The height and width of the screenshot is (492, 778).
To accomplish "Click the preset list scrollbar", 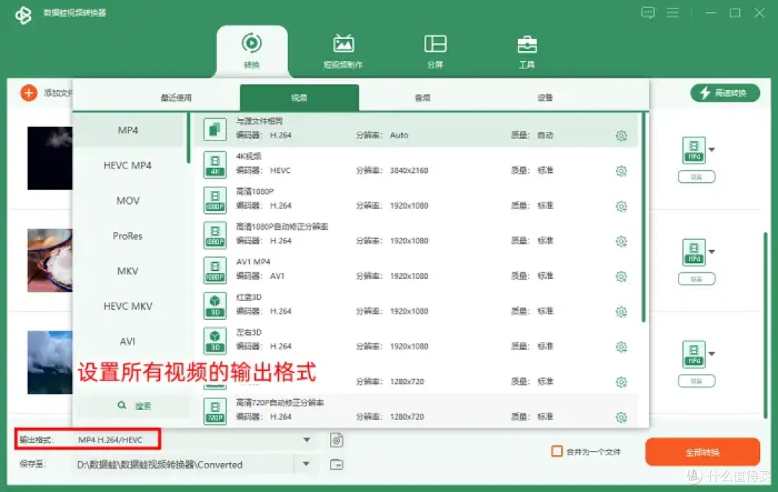I will [643, 218].
